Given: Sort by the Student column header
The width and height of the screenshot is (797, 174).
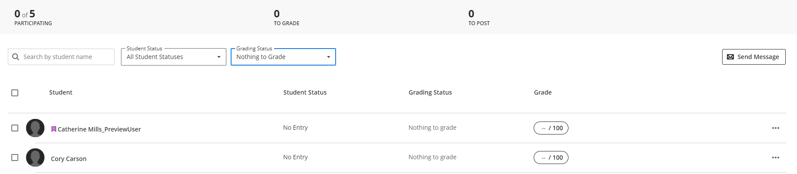Looking at the screenshot, I should (61, 92).
